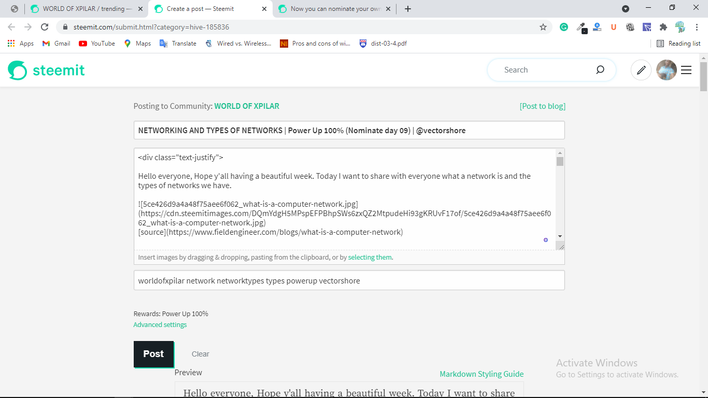The width and height of the screenshot is (708, 398).
Task: Click the pencil compose post icon
Action: coord(641,70)
